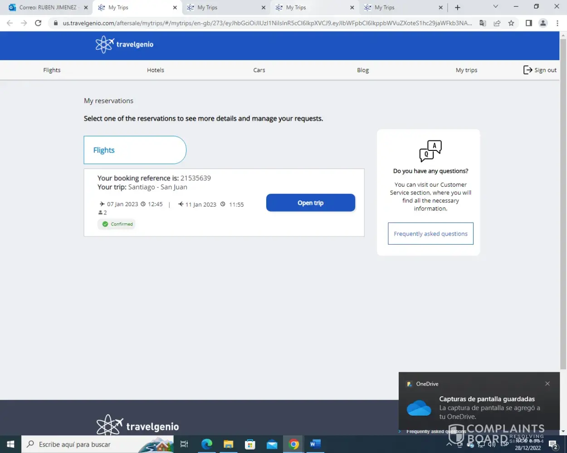The image size is (567, 453).
Task: Click the Sign out link
Action: tap(545, 70)
